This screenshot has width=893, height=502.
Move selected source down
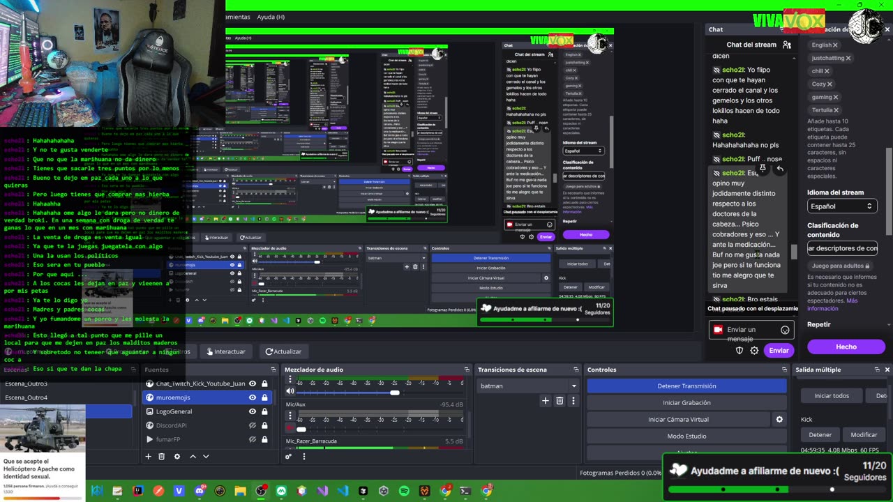click(206, 456)
